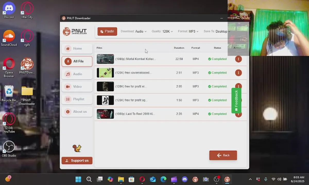This screenshot has height=185, width=309.
Task: Click the free xaviersobased thumbnail
Action: (105, 73)
